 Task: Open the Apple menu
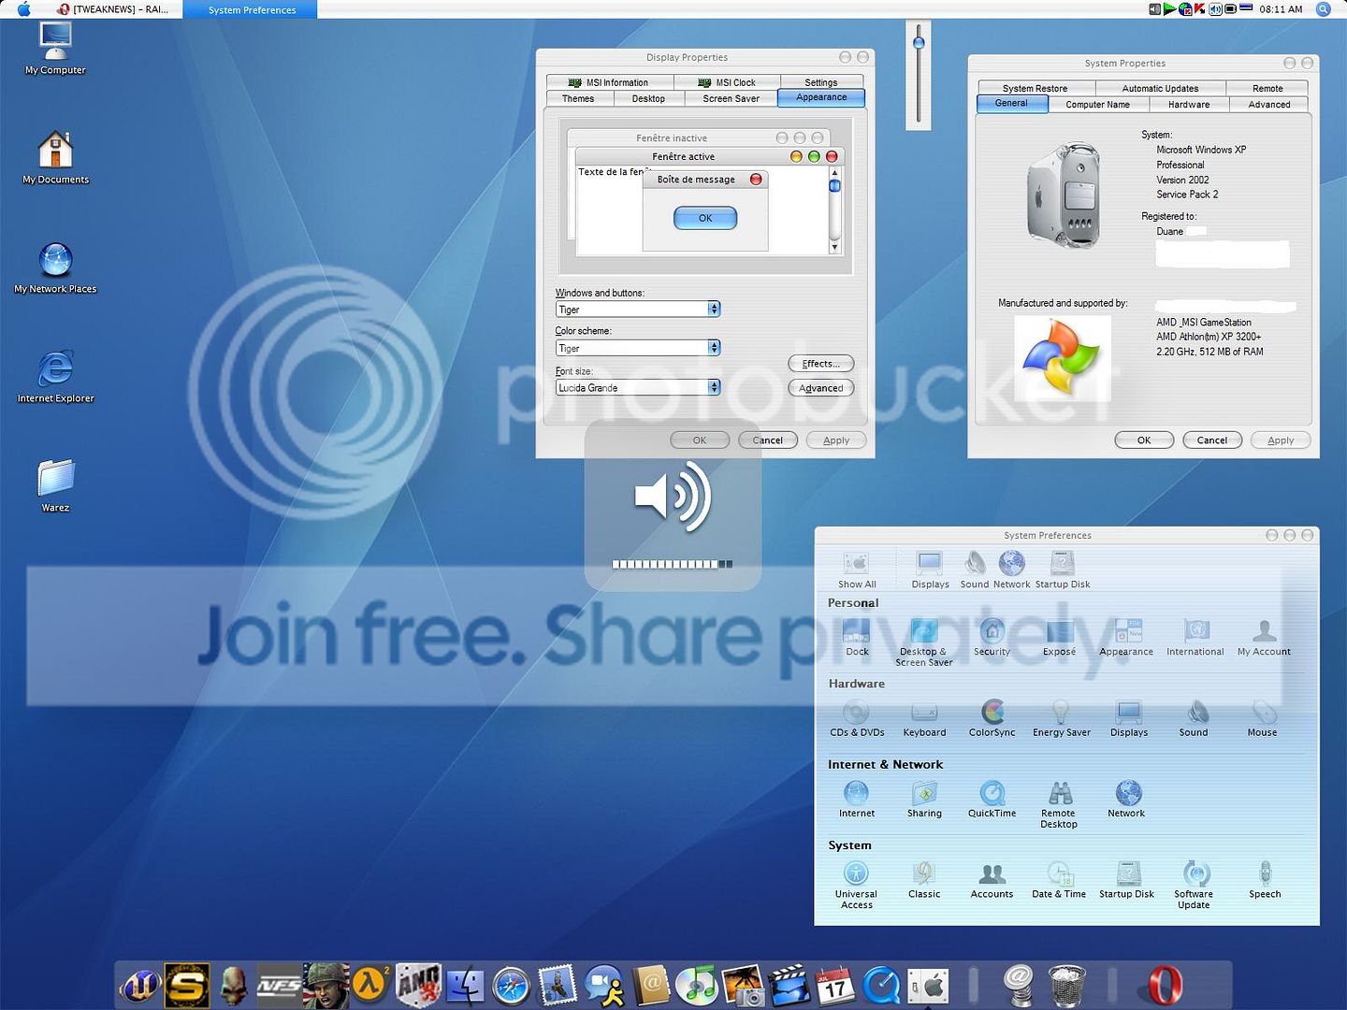[24, 9]
